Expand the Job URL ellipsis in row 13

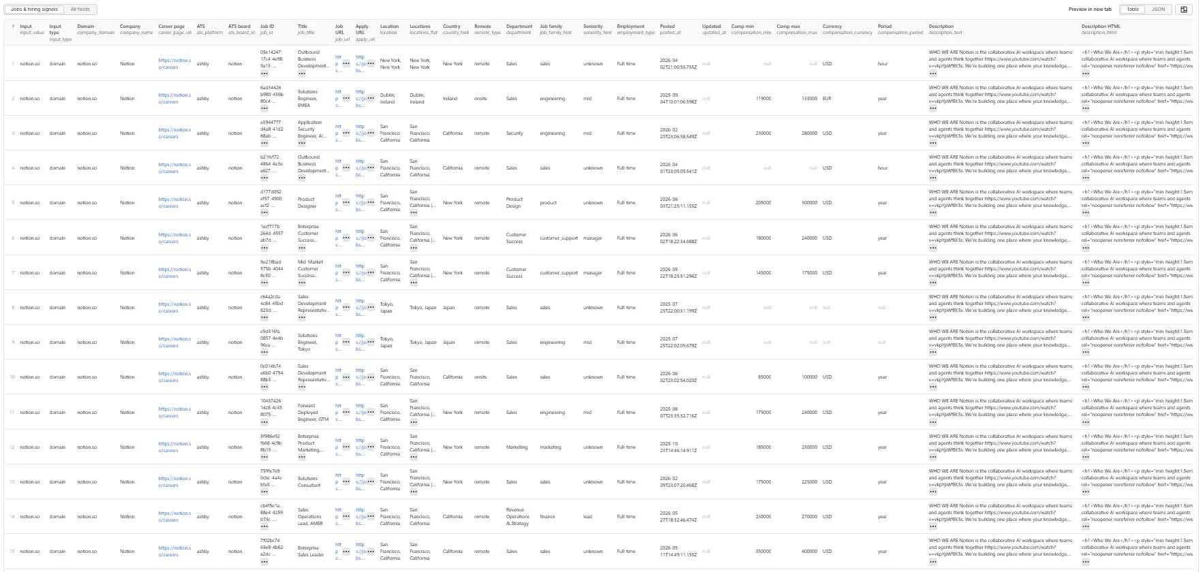(346, 481)
